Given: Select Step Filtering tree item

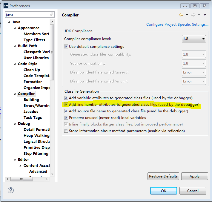Looking at the screenshot, I should coord(36,153).
